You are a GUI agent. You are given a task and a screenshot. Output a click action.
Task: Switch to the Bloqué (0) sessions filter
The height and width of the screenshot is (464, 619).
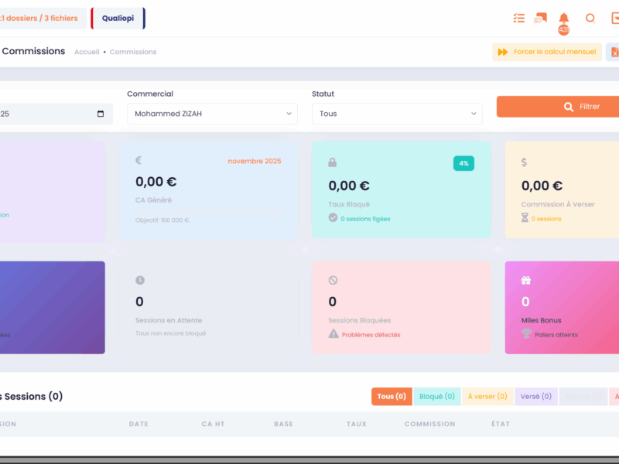[x=437, y=396]
